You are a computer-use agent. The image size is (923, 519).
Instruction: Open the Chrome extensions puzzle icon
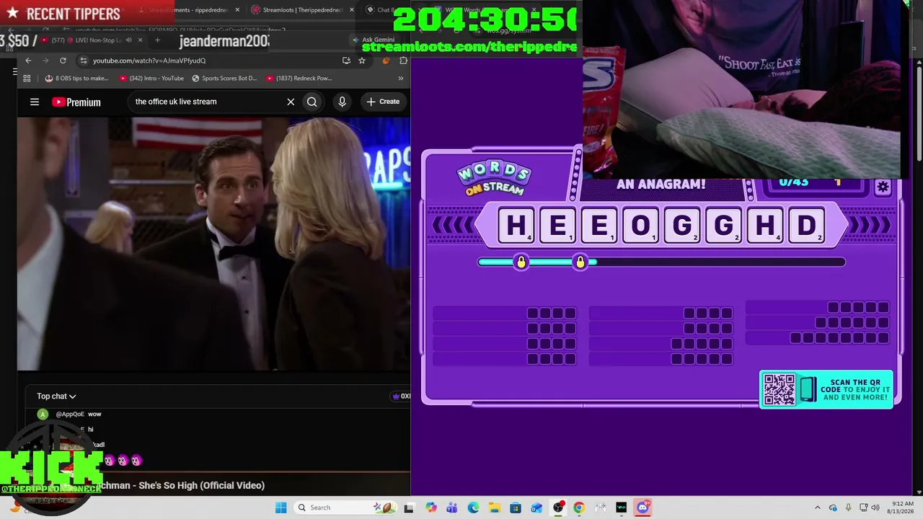point(403,61)
